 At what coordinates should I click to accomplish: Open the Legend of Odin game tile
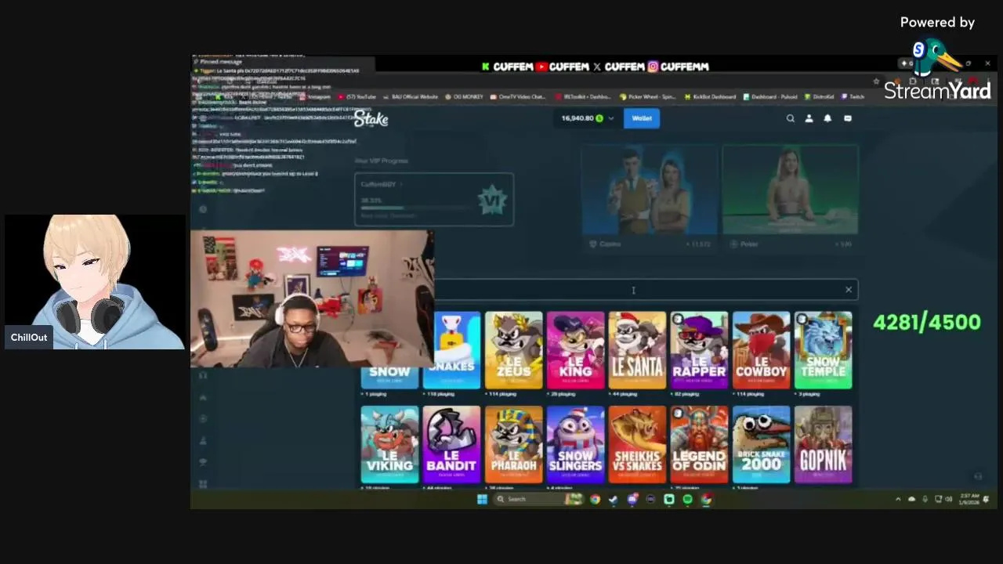coord(699,444)
